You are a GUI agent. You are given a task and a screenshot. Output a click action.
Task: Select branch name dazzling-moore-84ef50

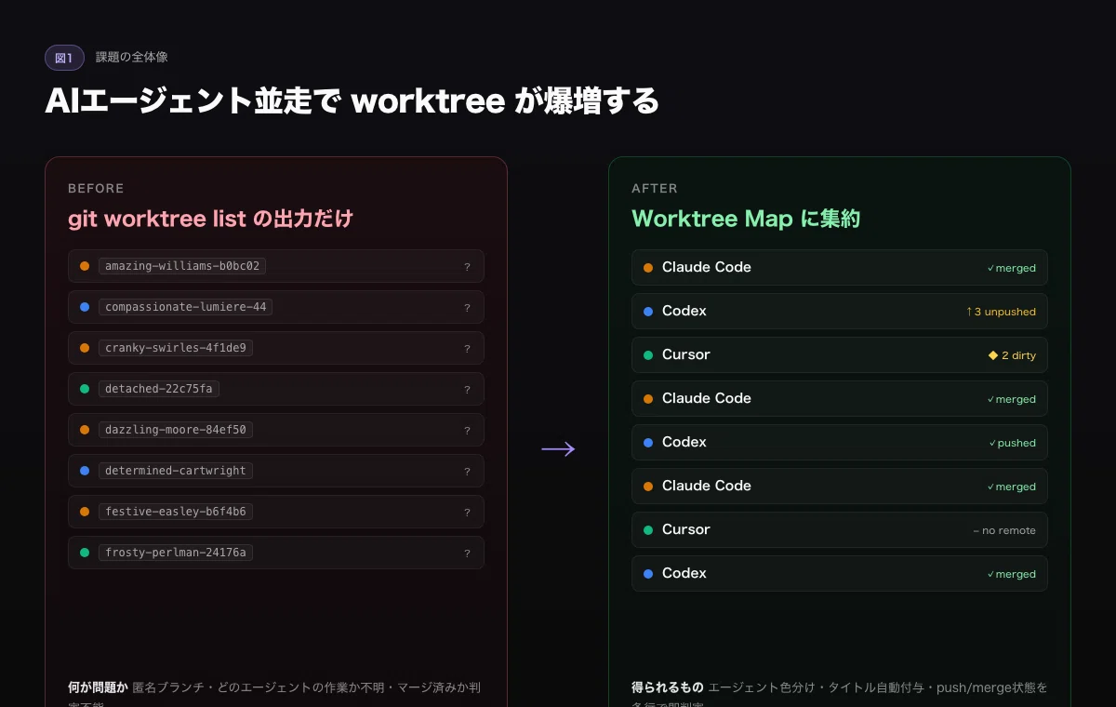click(x=176, y=430)
